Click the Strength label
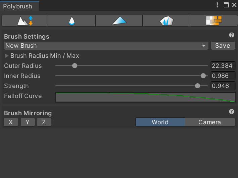Image resolution: width=238 pixels, height=178 pixels. [16, 86]
